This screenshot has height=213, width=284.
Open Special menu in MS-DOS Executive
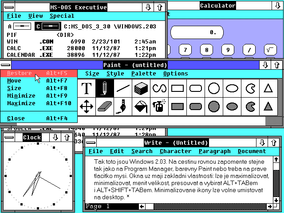pyautogui.click(x=62, y=16)
